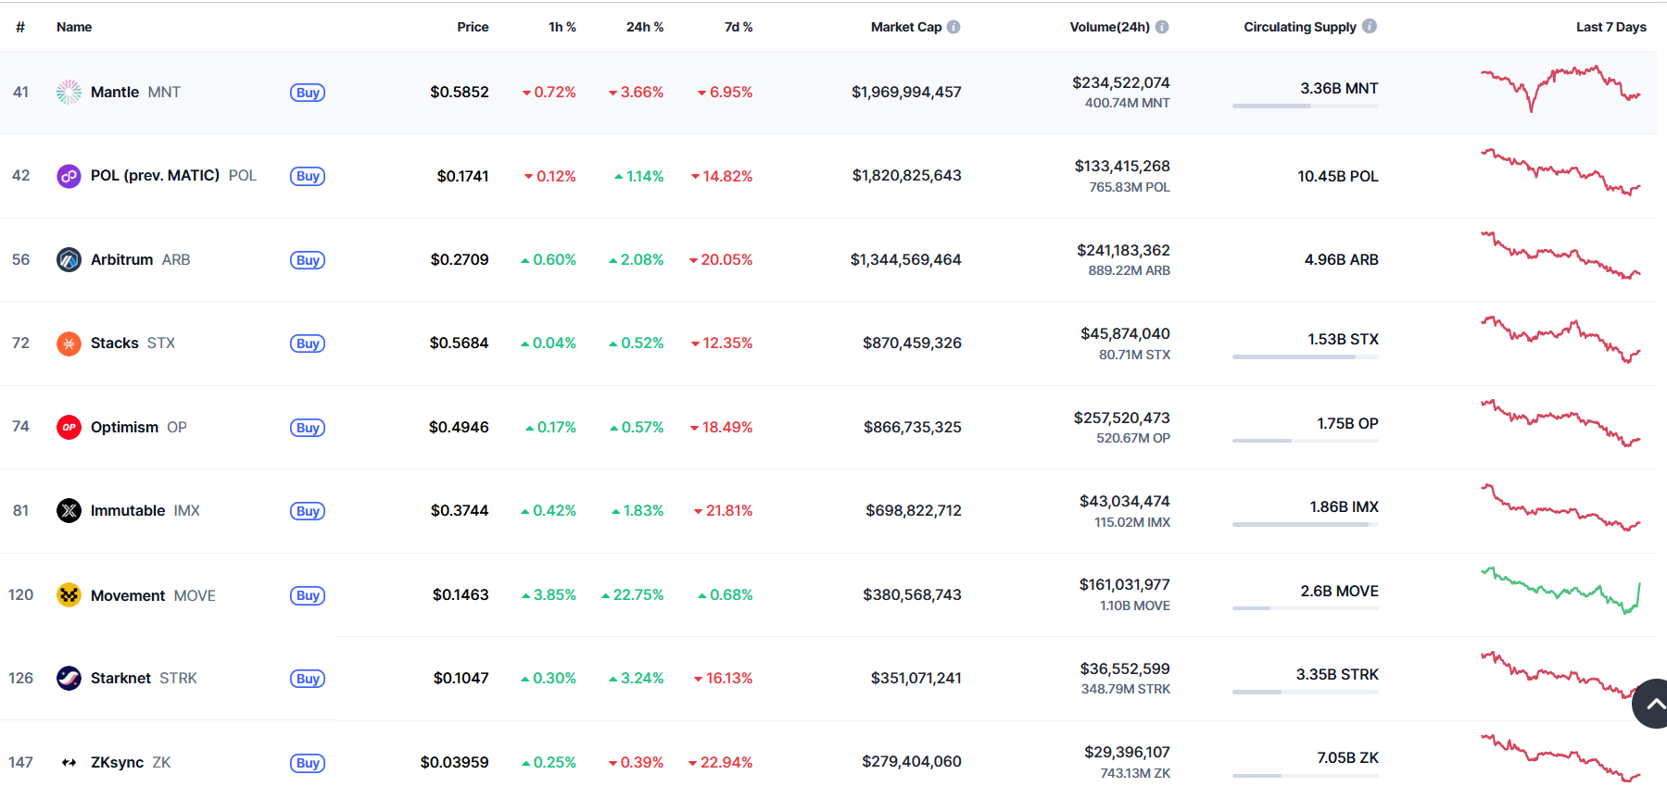Sort by Volume(24h) column header

tap(1110, 27)
